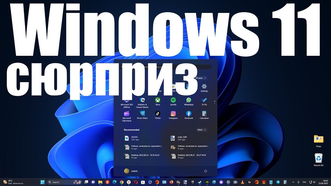331x186 pixels.
Task: Launch Firefox from the taskbar
Action: point(171,182)
